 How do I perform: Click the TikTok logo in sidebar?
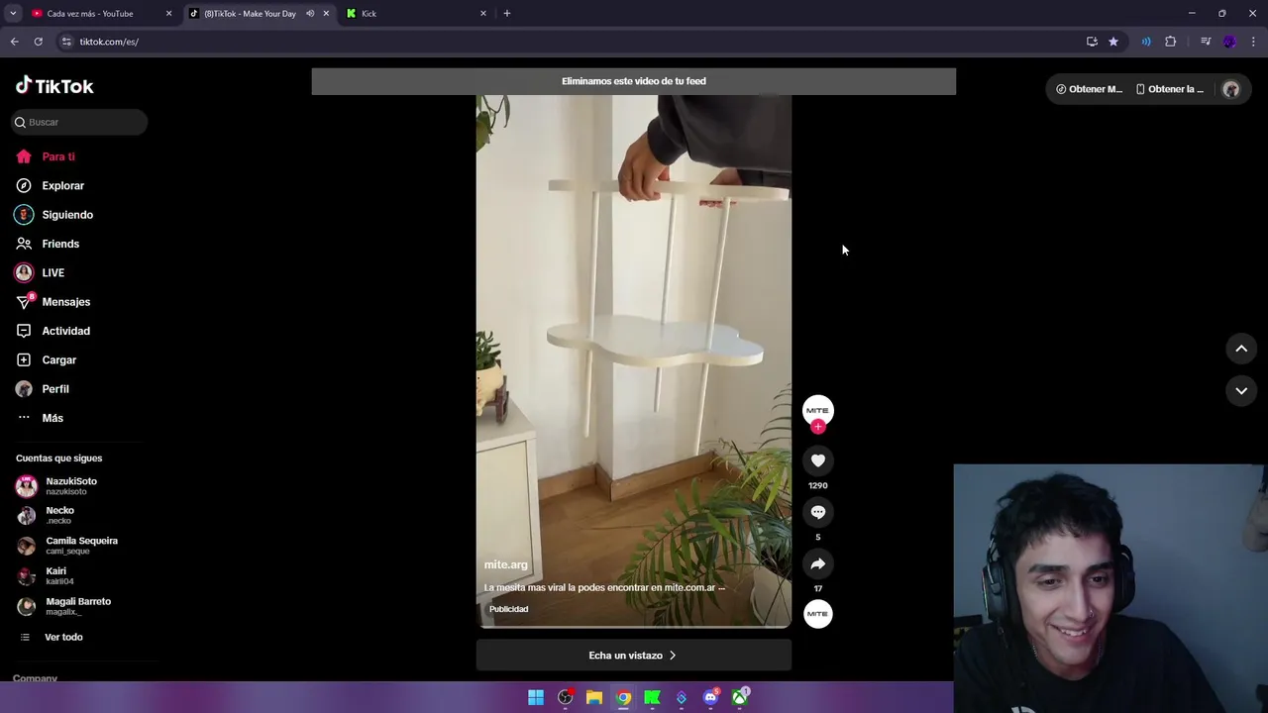coord(54,86)
